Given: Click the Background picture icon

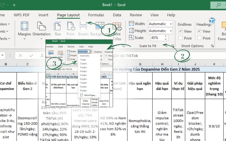Looking at the screenshot, I should tap(100, 26).
